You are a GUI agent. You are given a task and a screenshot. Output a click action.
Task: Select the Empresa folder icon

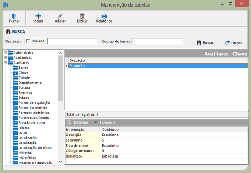[x=15, y=93]
